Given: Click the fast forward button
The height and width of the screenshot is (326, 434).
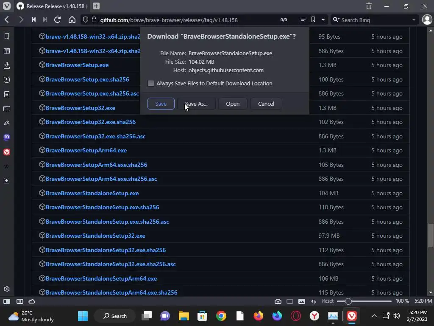Looking at the screenshot, I should click(x=45, y=20).
